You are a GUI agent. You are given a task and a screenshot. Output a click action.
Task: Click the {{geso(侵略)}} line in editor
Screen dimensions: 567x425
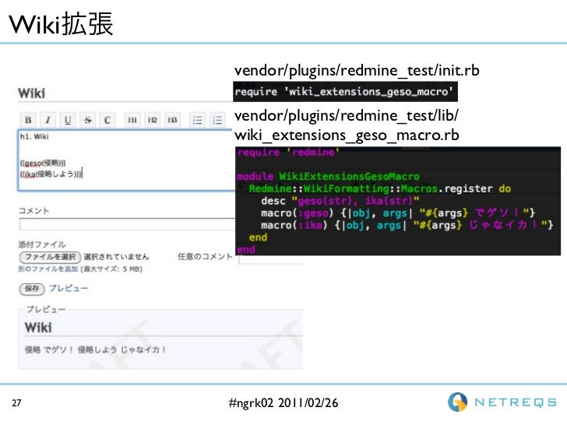click(x=43, y=163)
